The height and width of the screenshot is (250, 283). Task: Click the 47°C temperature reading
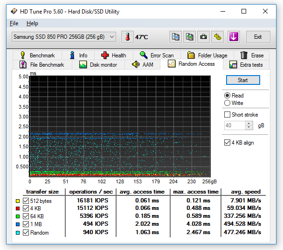click(x=142, y=37)
